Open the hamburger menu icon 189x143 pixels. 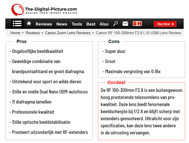(x=17, y=24)
